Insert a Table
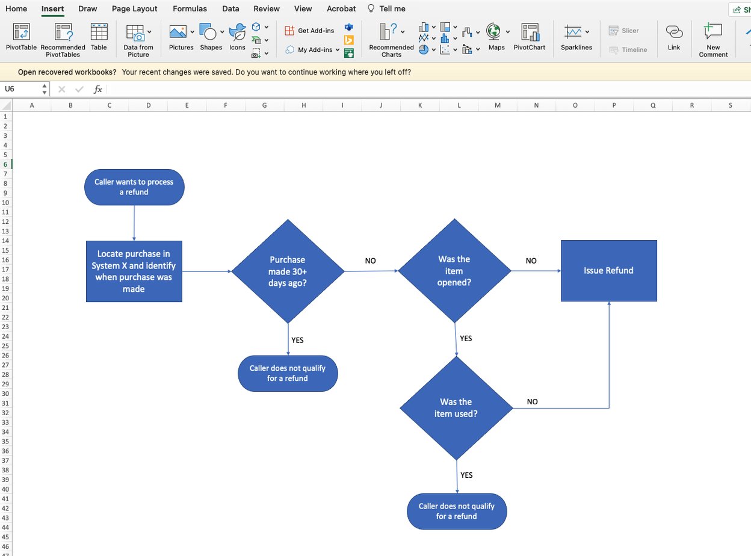The image size is (751, 556). click(99, 37)
